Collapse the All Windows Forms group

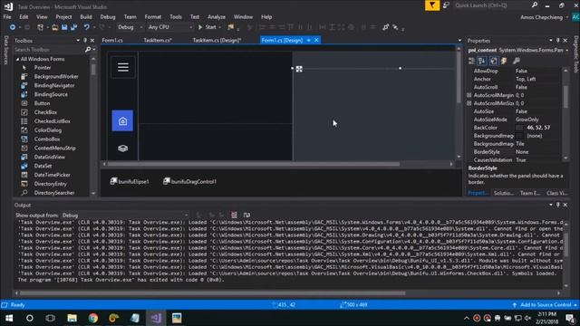tap(17, 59)
